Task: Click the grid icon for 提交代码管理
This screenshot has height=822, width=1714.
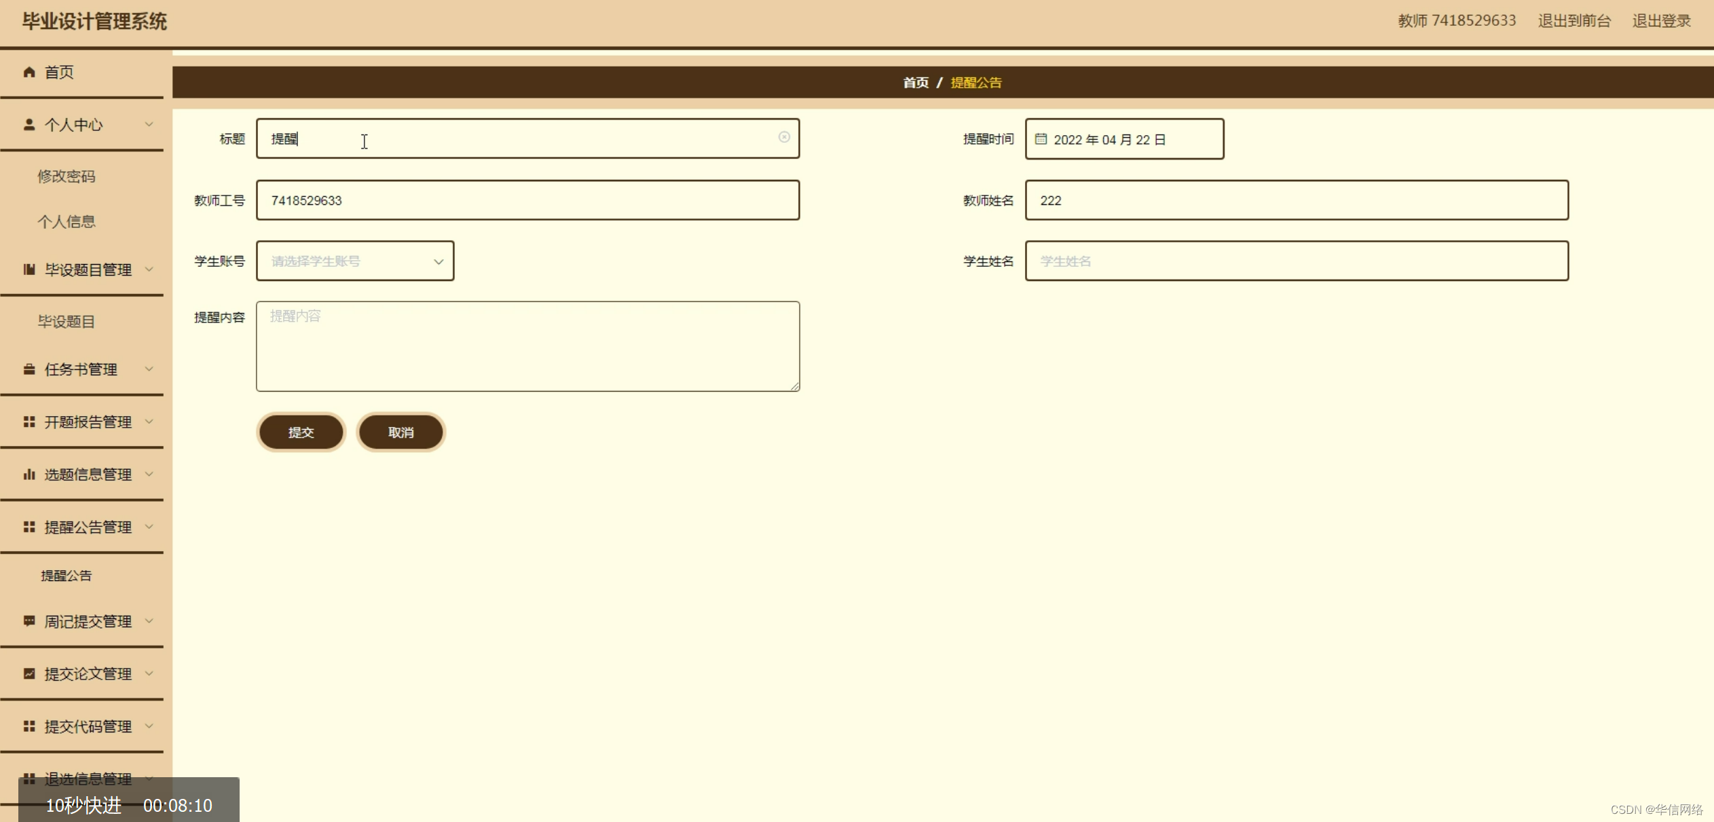Action: [x=29, y=726]
